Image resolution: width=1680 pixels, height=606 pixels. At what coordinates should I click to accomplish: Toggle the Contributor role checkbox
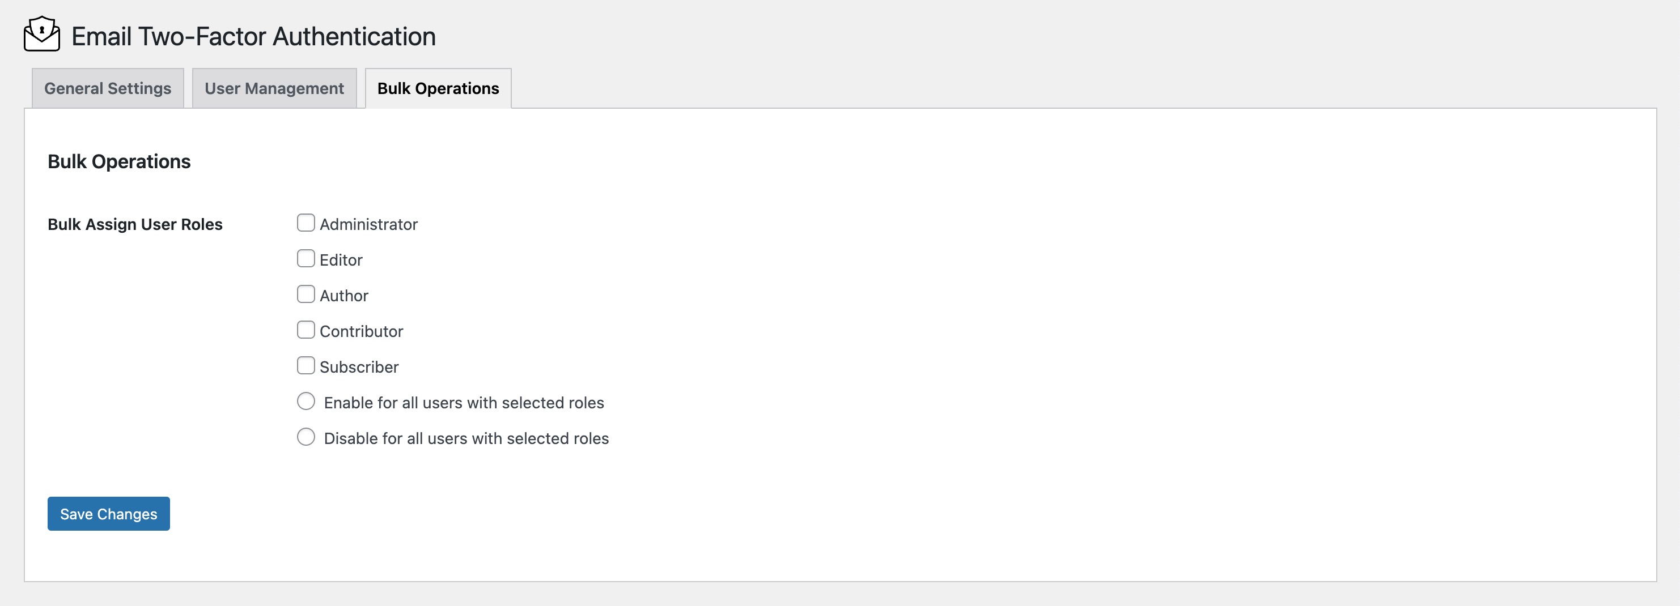click(x=306, y=330)
